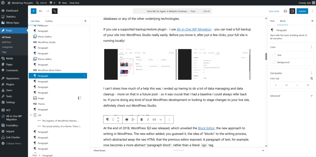Open Color options three-dot menu
Viewport: 316px width, 157px height.
(312, 47)
